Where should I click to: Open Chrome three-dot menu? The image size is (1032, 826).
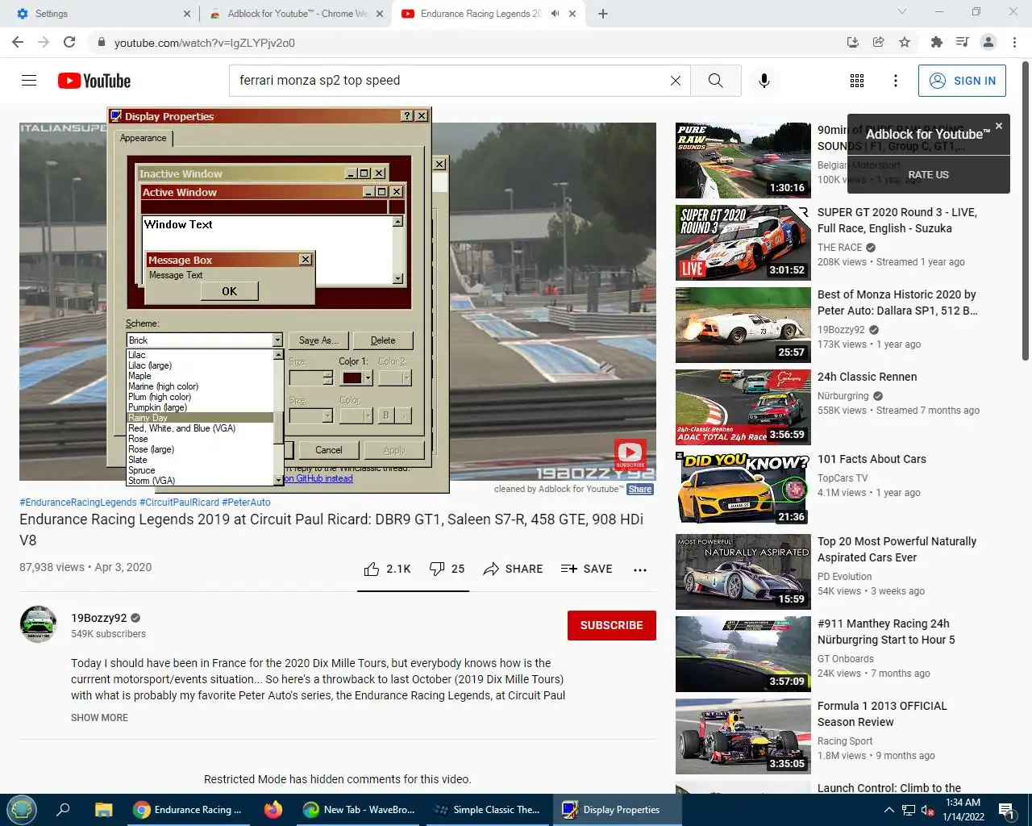click(x=1014, y=42)
